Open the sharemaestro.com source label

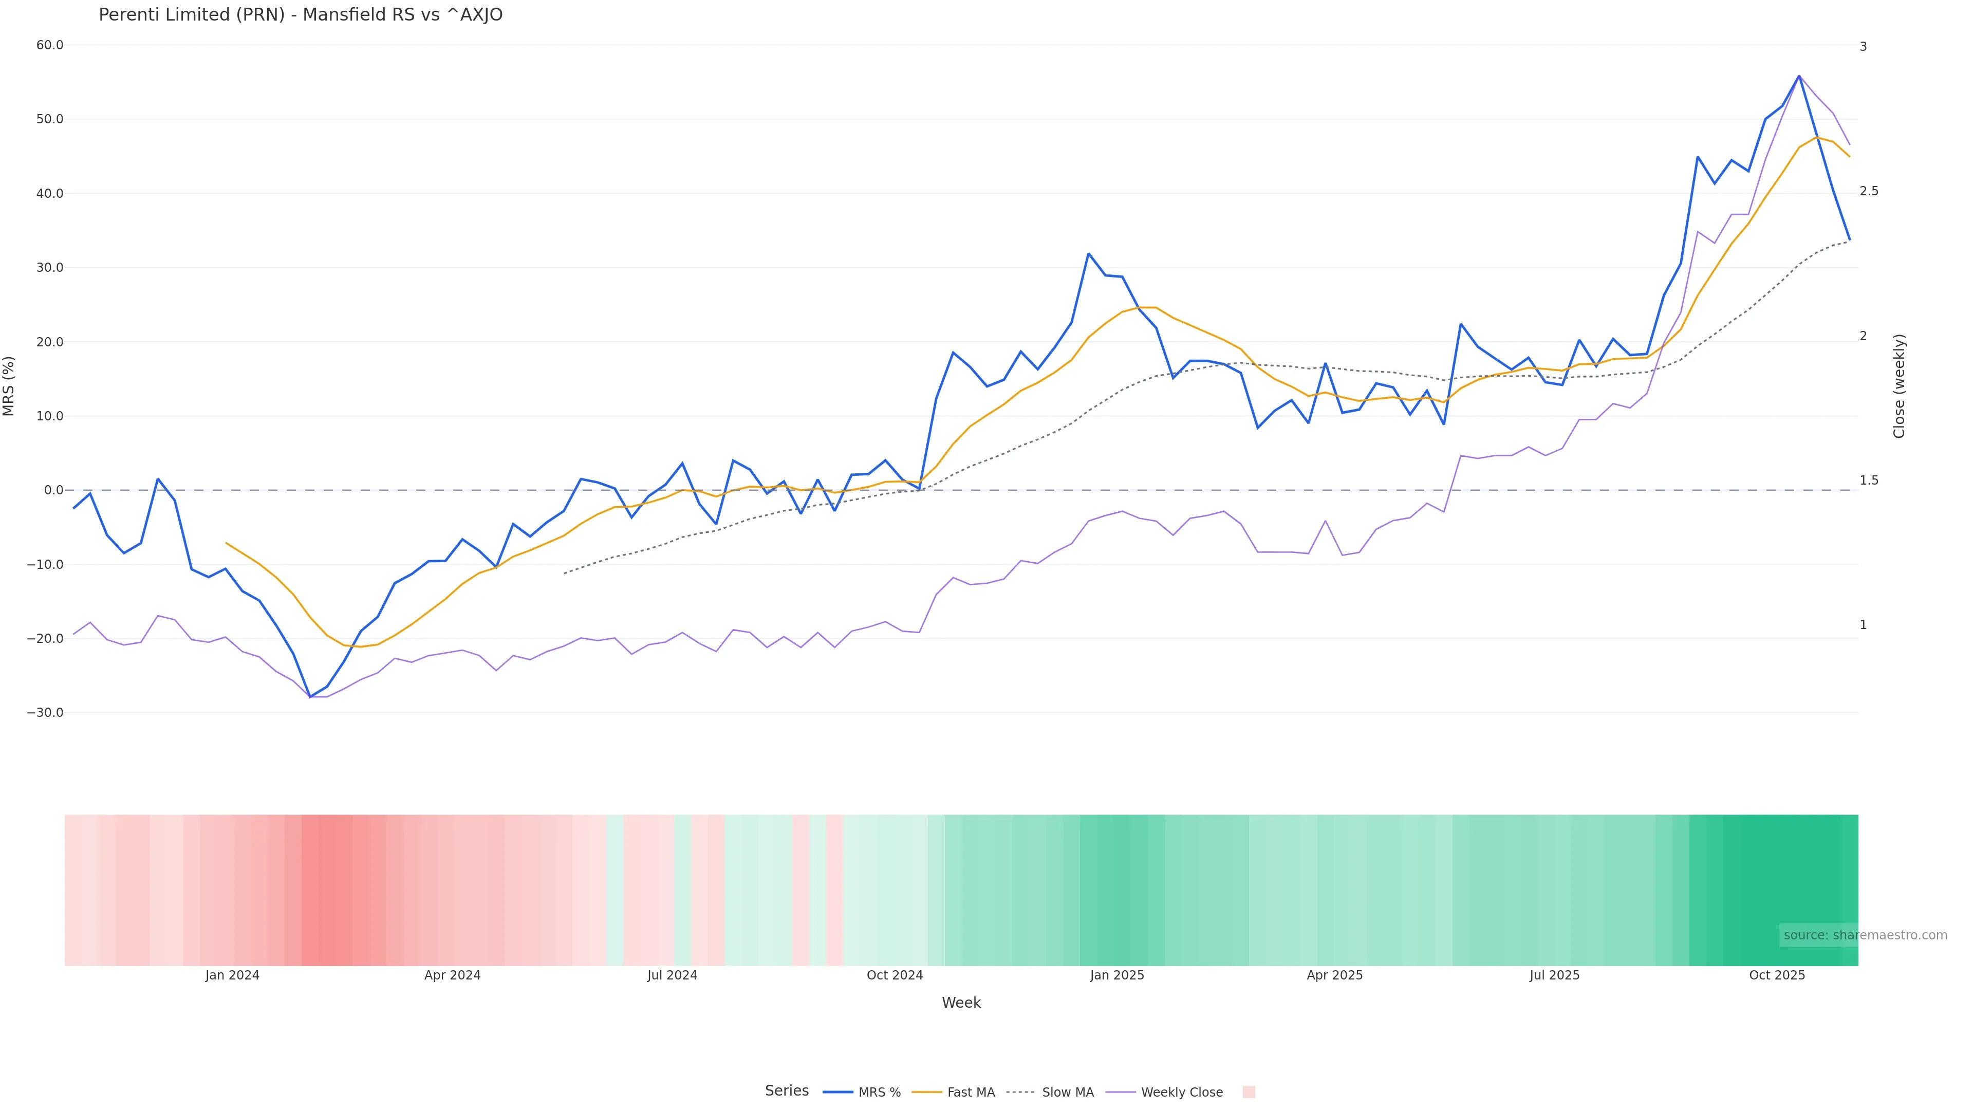(1864, 935)
